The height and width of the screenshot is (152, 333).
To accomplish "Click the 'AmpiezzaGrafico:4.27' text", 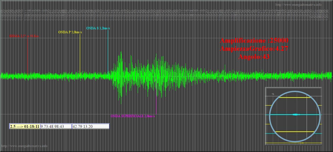I will [254, 49].
